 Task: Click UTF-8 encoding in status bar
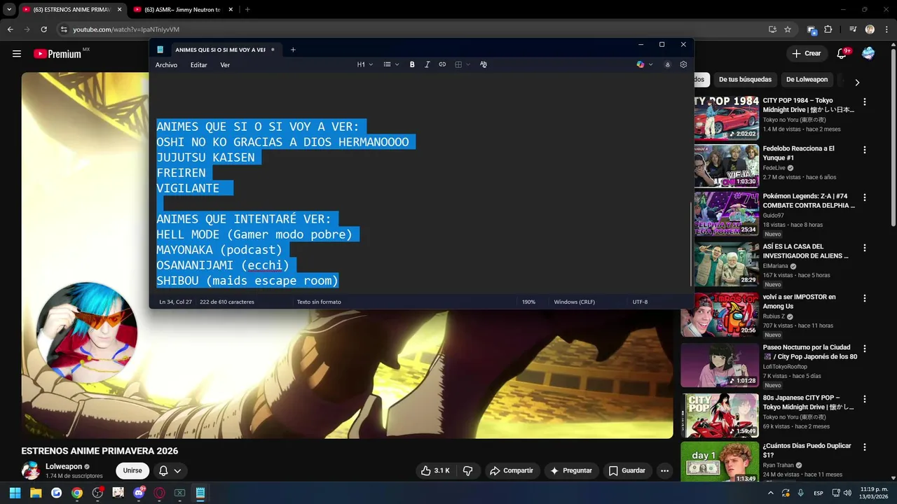click(x=640, y=302)
